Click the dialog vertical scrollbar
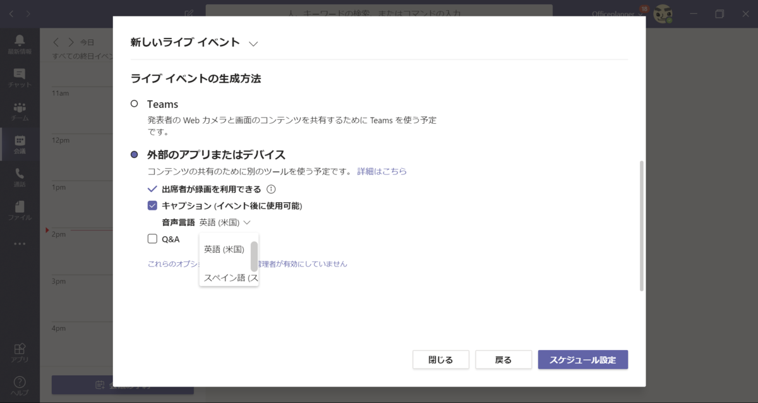 (x=642, y=226)
